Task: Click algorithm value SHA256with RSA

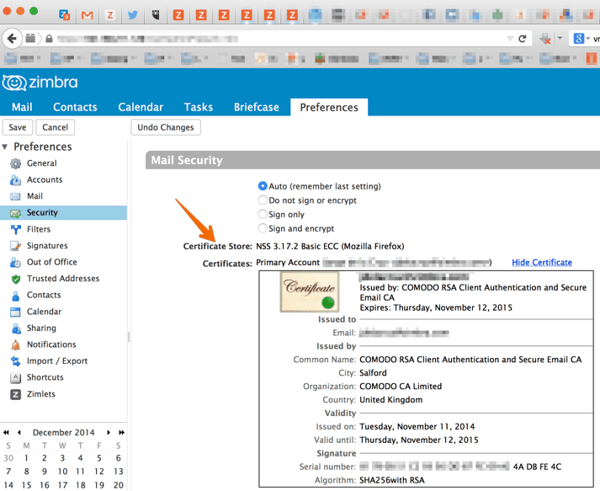Action: pyautogui.click(x=392, y=480)
